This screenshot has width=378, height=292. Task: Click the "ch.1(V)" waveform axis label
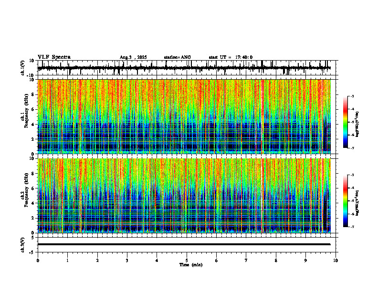coord(23,68)
